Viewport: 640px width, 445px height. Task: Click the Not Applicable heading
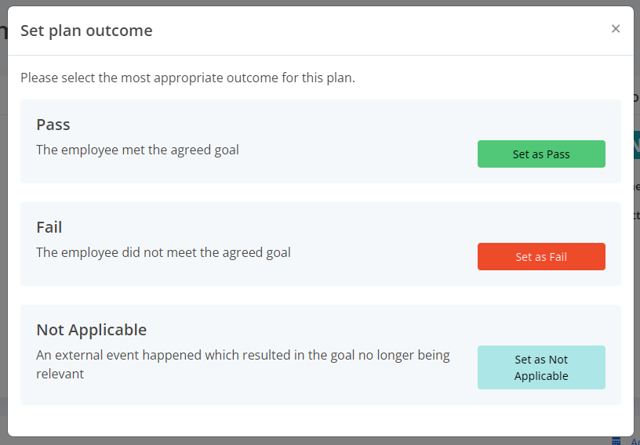point(92,330)
